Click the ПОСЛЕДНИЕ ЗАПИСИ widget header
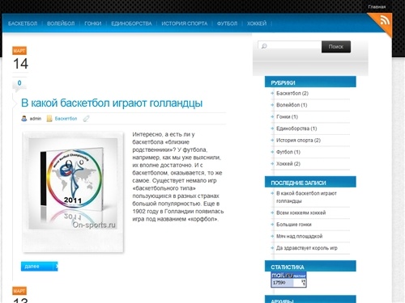The height and width of the screenshot is (303, 405). pyautogui.click(x=310, y=182)
